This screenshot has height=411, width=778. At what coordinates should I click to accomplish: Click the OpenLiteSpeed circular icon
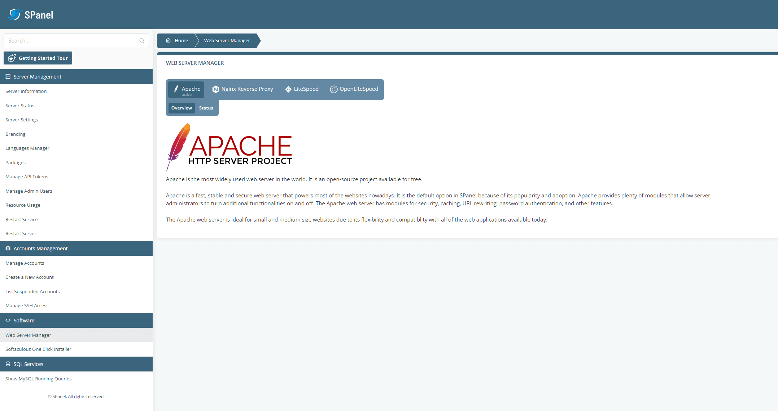tap(334, 89)
